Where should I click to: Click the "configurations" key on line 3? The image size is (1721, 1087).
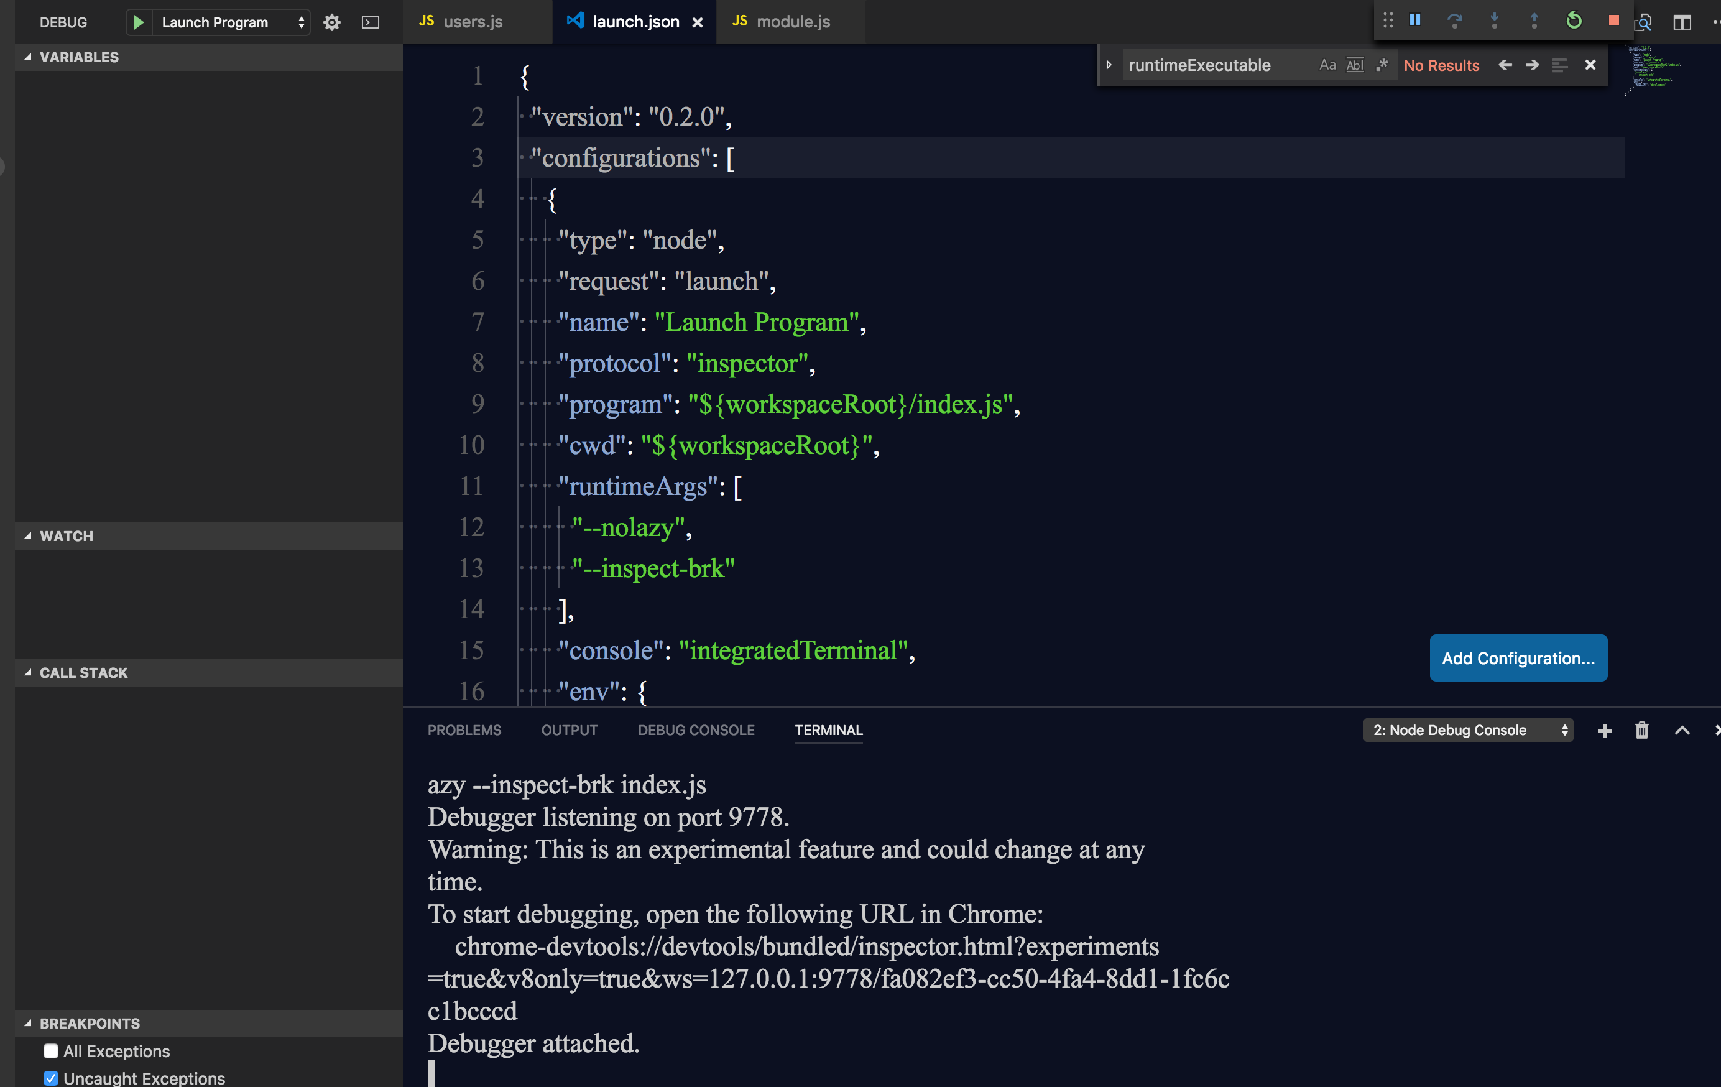(x=621, y=157)
